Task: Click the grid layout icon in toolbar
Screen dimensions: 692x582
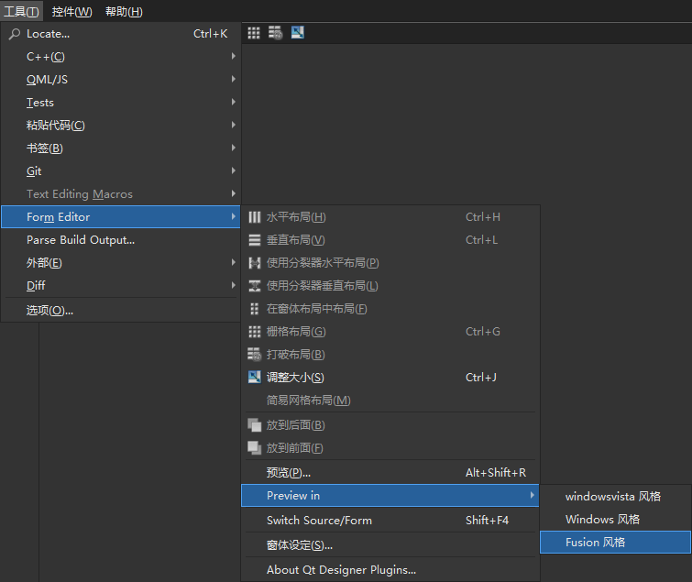Action: 254,33
